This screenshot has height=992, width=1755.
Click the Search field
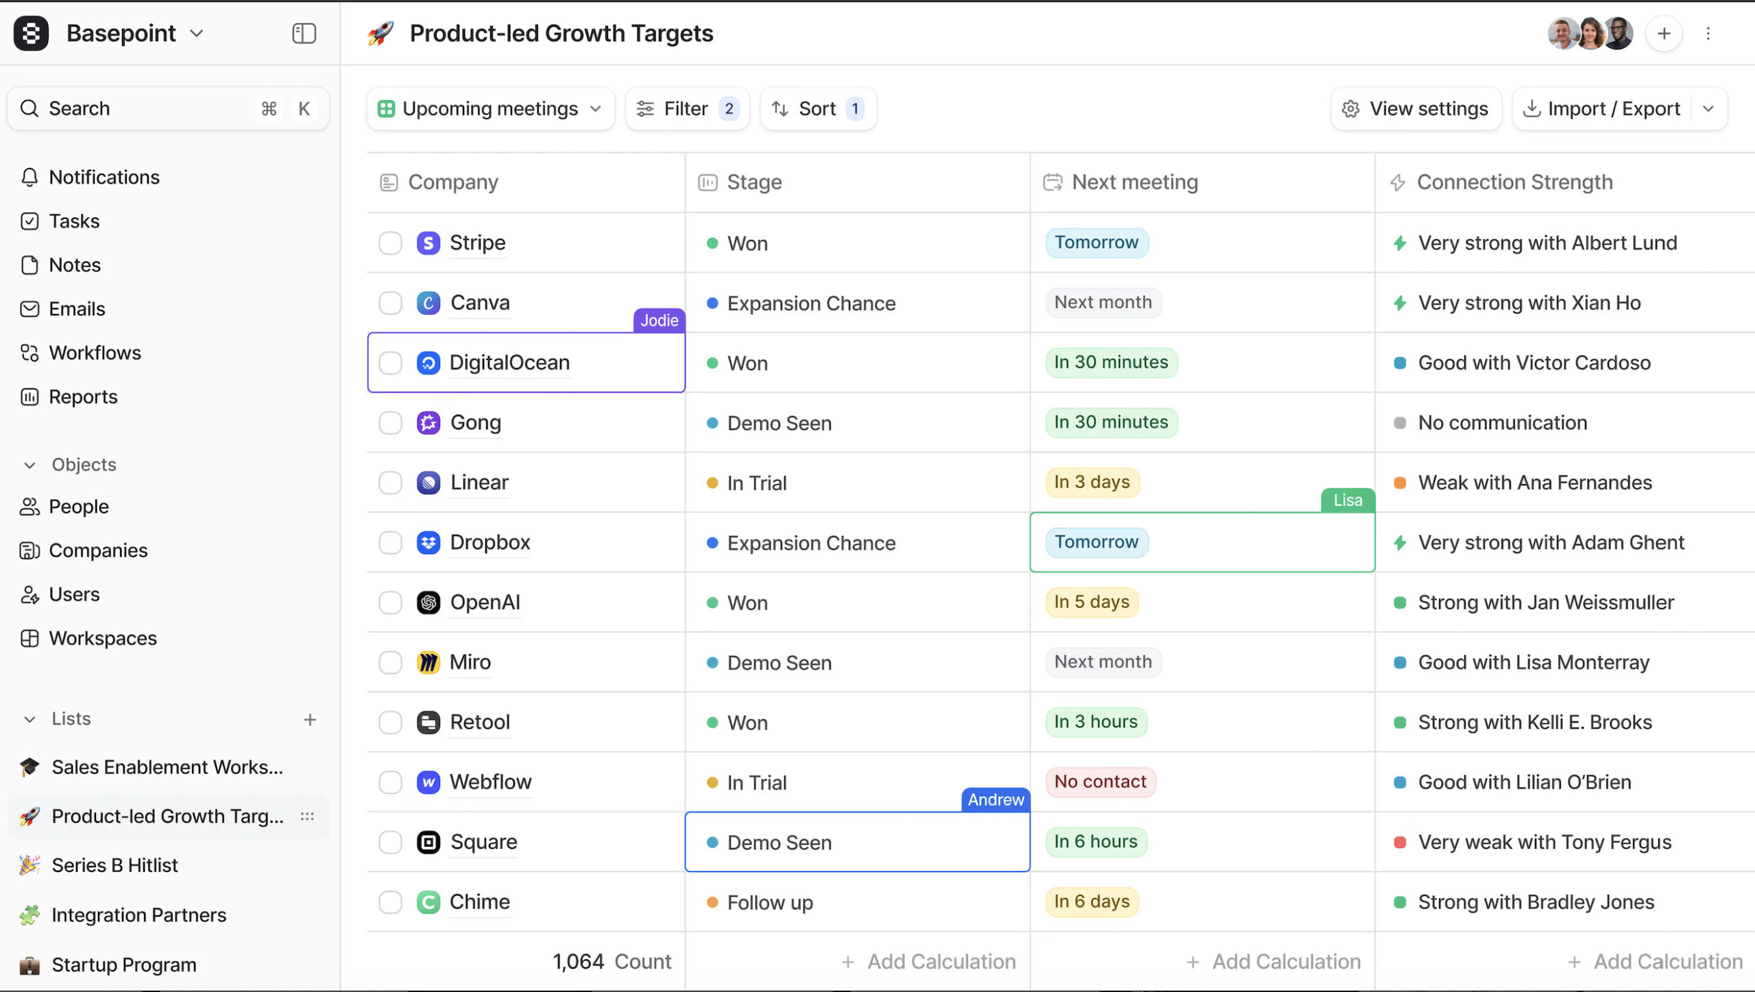tap(168, 108)
